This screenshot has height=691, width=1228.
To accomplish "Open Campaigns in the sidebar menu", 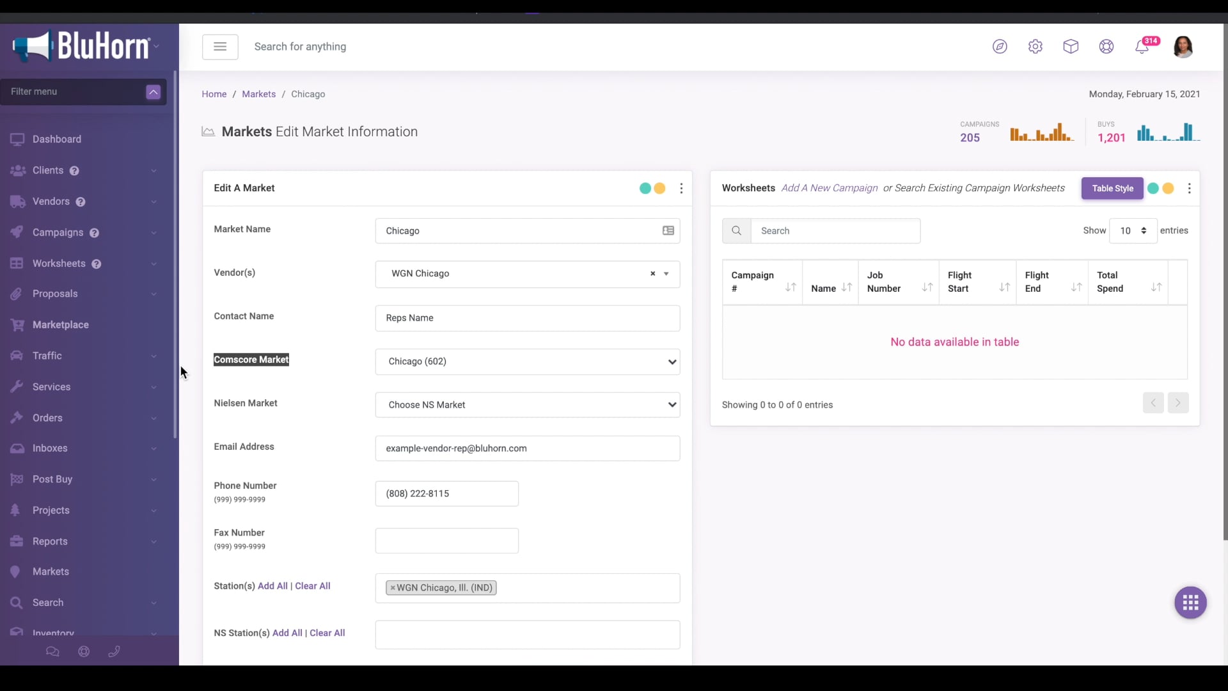I will pos(58,232).
